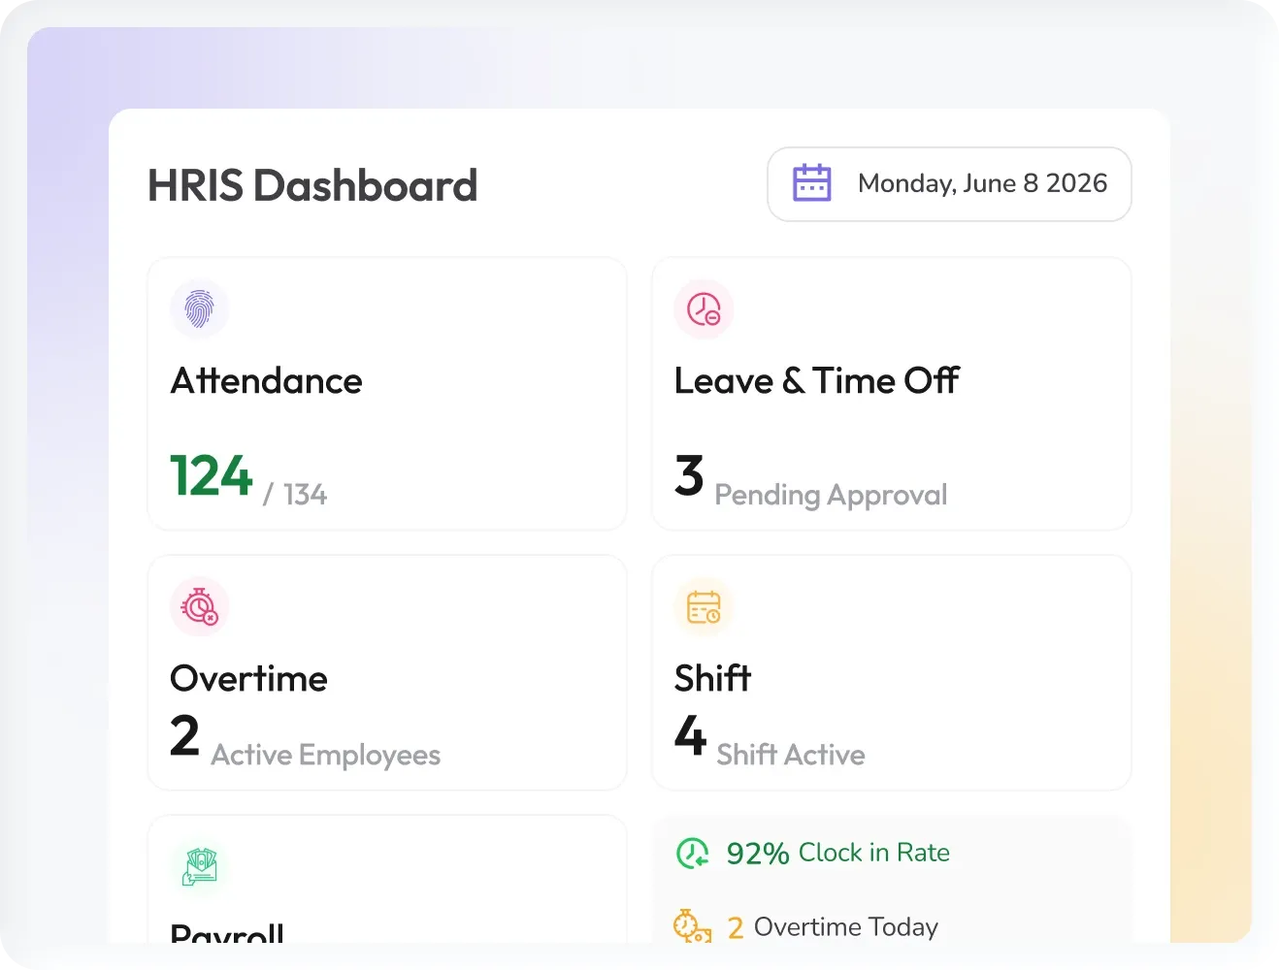Open the Leave & Time Off card title

(x=817, y=381)
